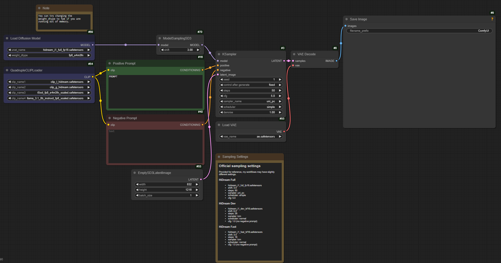Open the vae_name dropdown in Load VAE
Image resolution: width=501 pixels, height=263 pixels.
click(251, 137)
